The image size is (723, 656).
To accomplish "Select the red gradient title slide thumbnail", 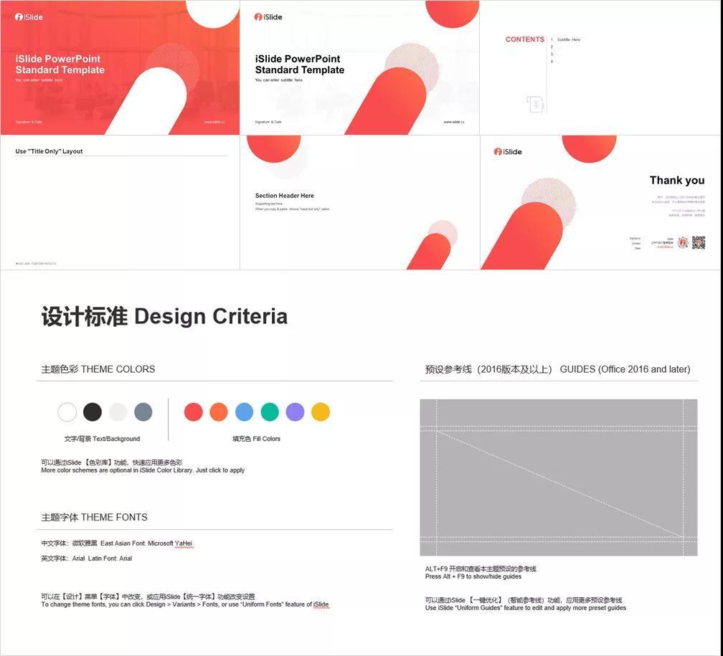I will pos(120,67).
